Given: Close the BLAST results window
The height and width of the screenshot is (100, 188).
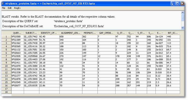Looking at the screenshot, I should [182, 4].
